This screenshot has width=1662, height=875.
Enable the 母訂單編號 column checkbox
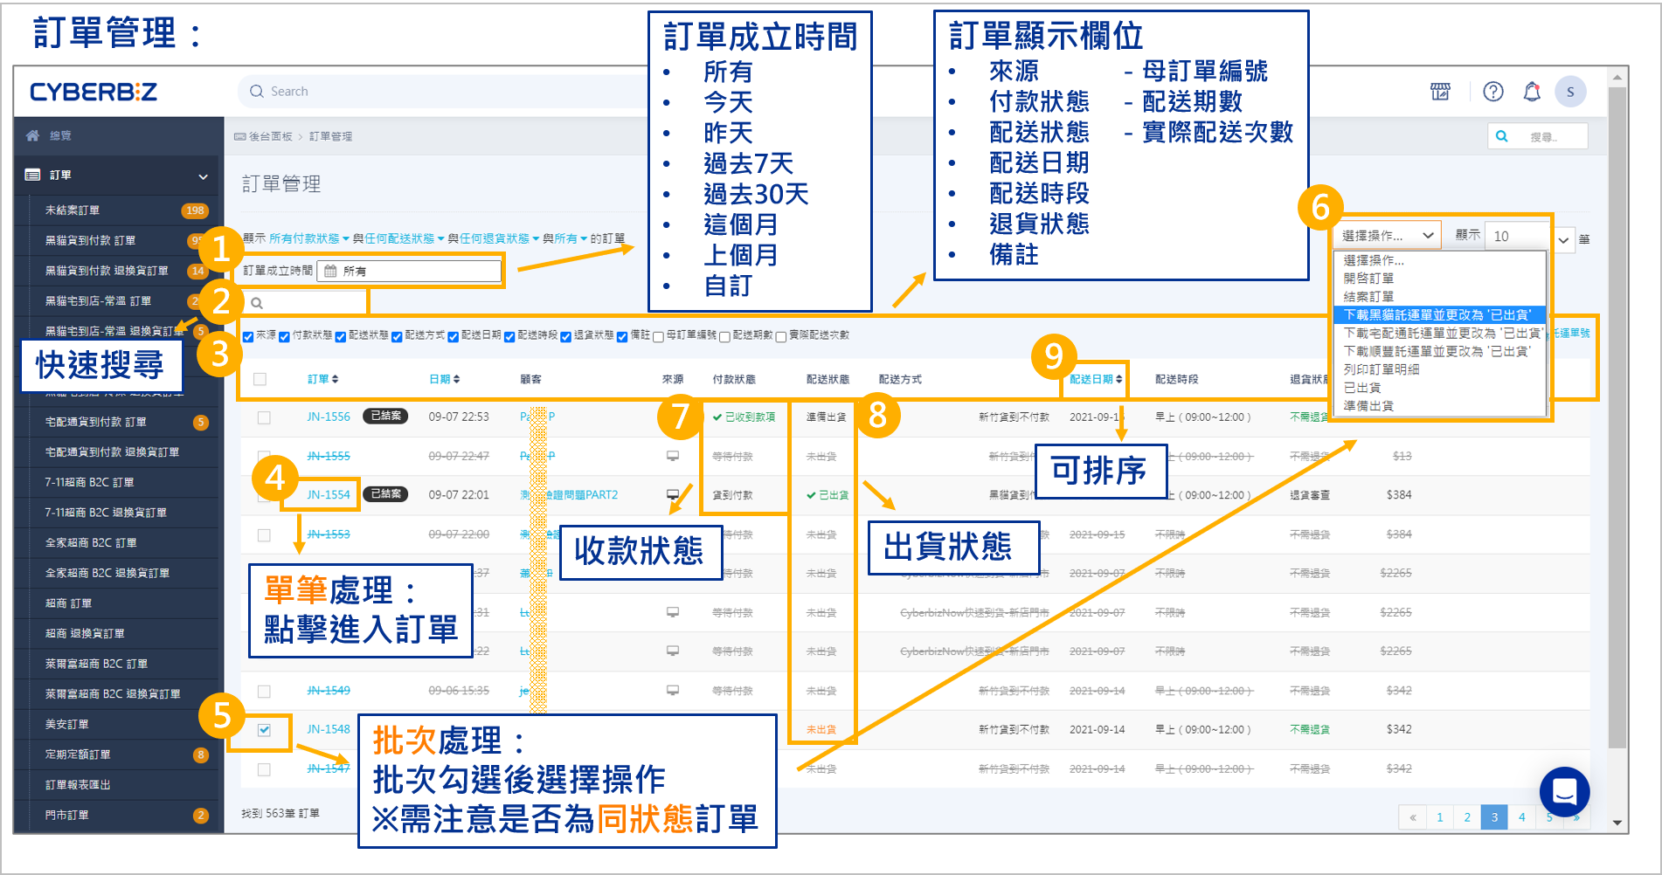(658, 337)
